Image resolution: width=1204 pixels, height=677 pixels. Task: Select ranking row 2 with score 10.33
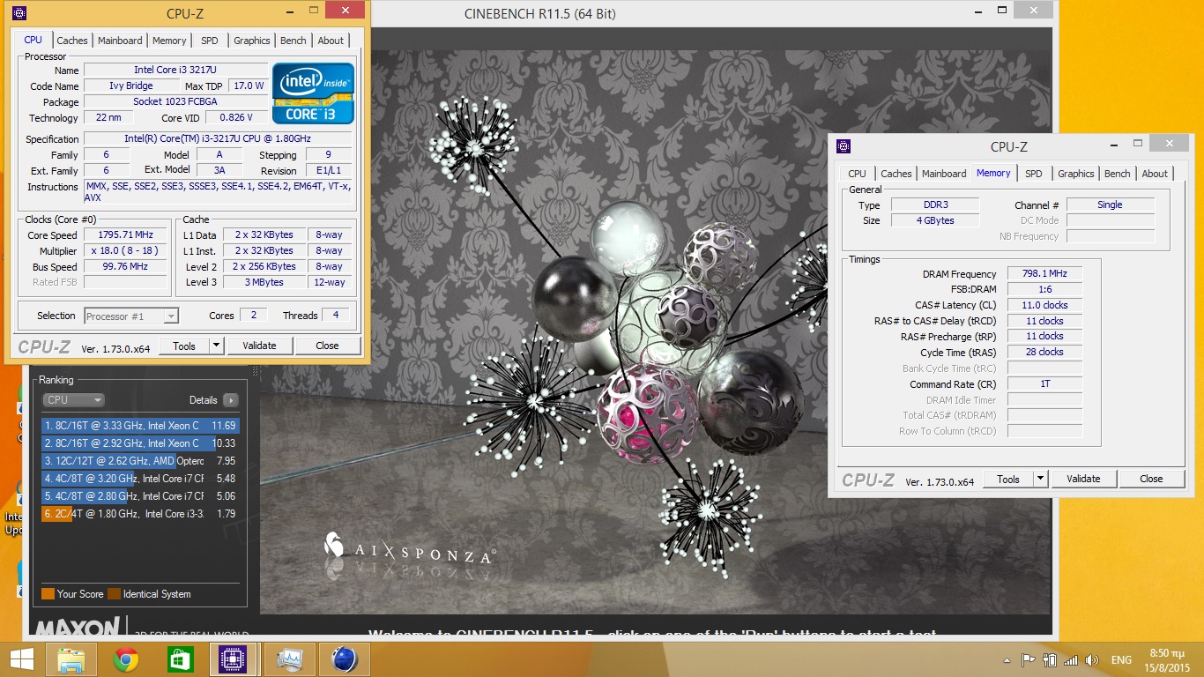[140, 443]
